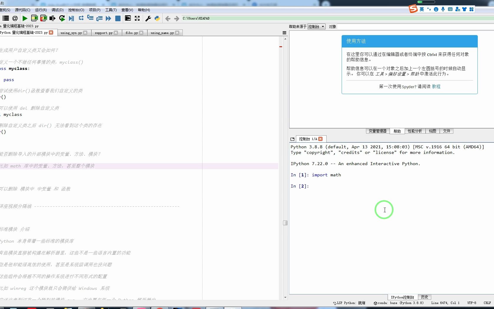Click the 对象 input field in the help pane
Screen dimensions: 494x309
[x=416, y=27]
